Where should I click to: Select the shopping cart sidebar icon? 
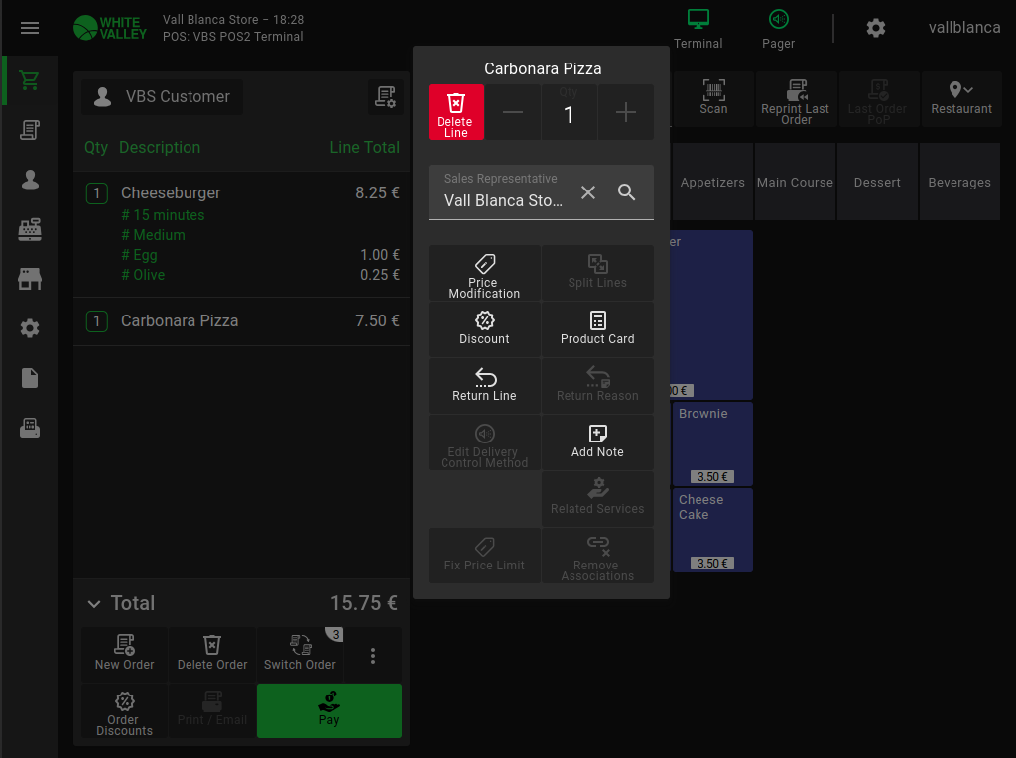pos(29,80)
